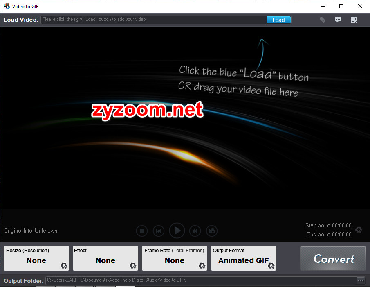Open start/end point settings gear
This screenshot has height=287, width=370.
coord(359,230)
